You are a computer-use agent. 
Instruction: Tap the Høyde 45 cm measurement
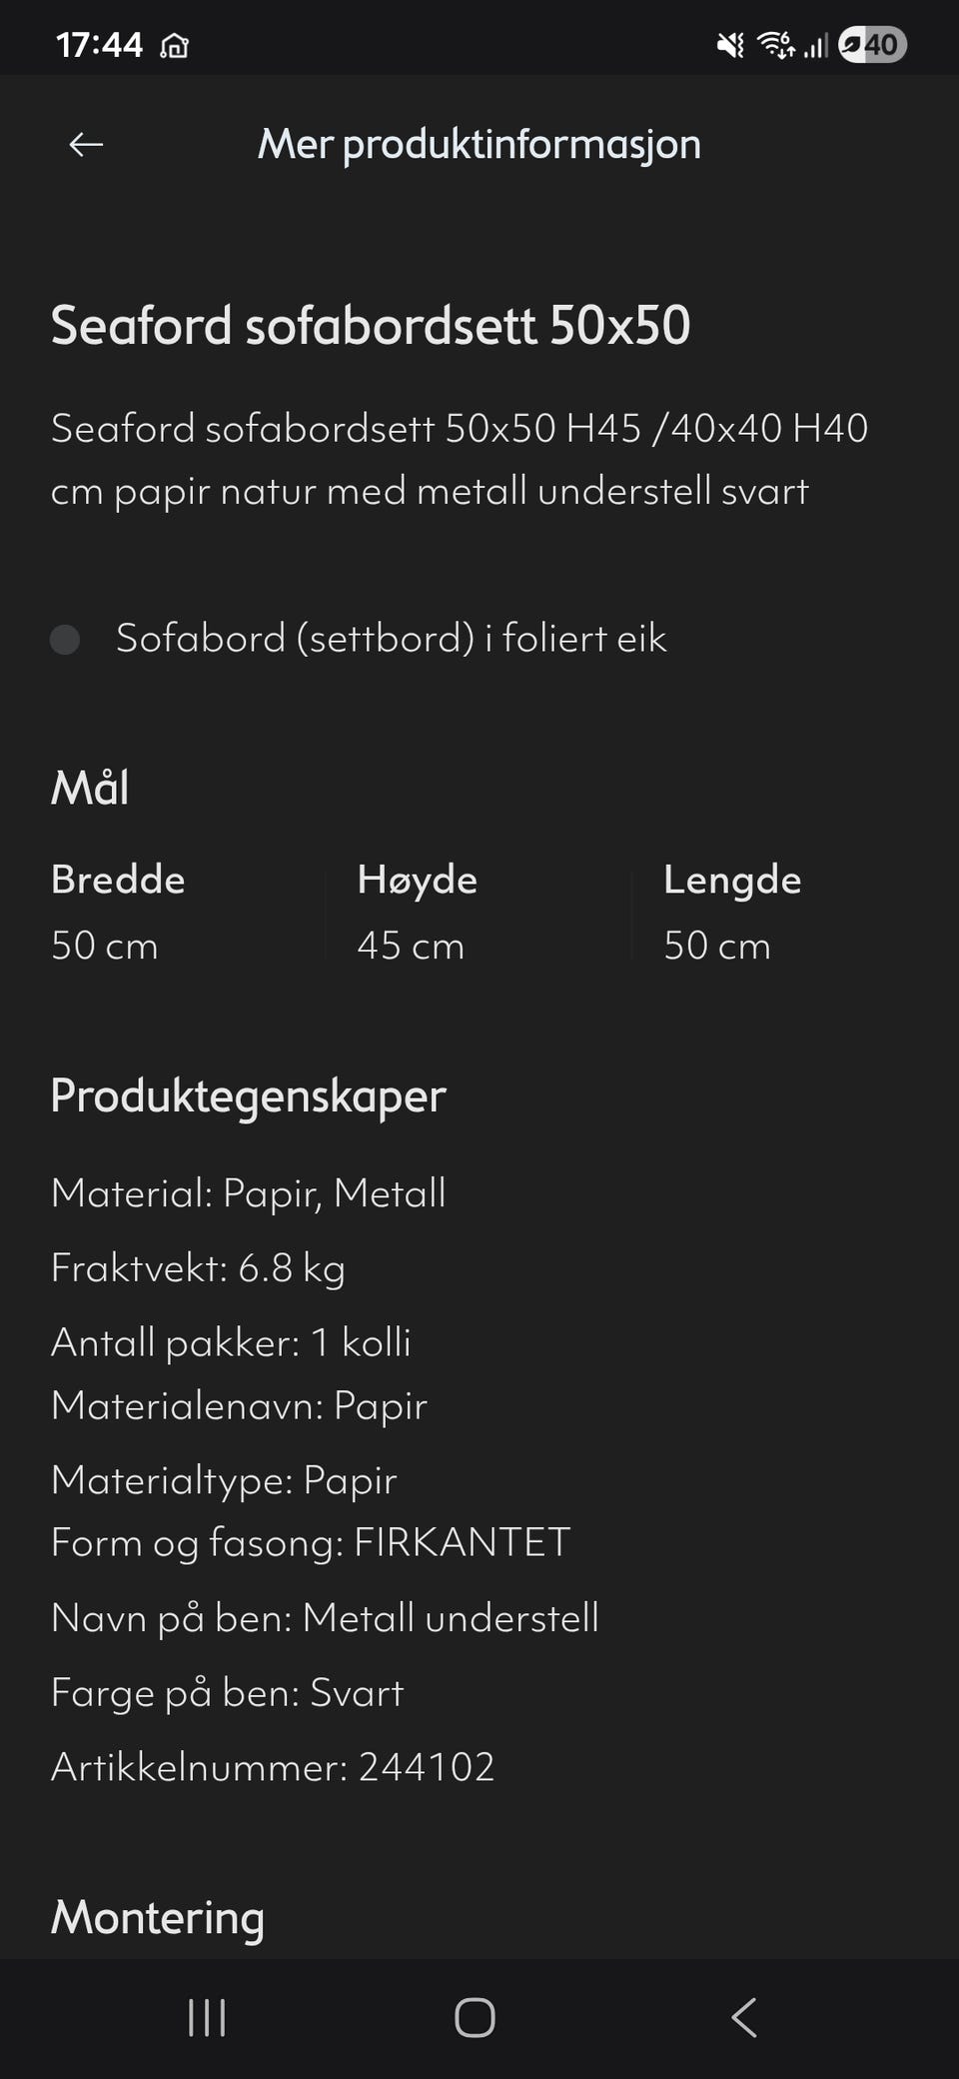417,913
